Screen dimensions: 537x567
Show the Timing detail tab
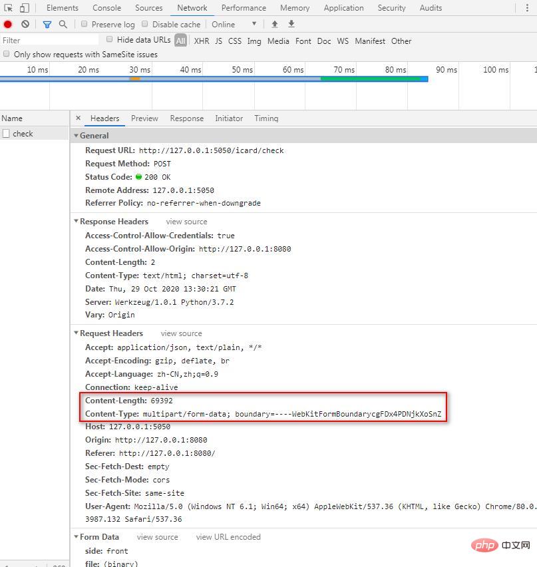pyautogui.click(x=266, y=118)
